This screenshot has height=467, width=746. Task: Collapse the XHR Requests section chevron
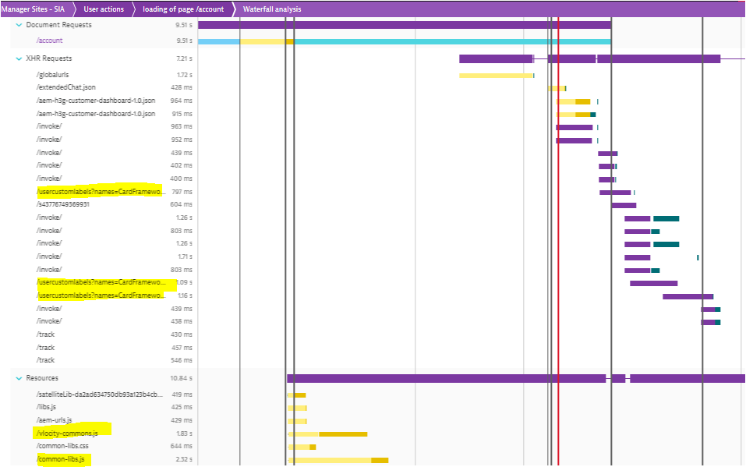tap(19, 58)
